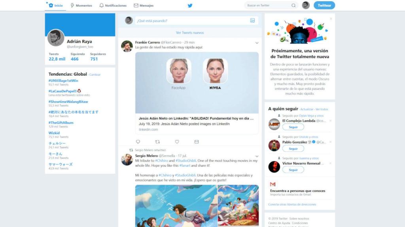Image resolution: width=405 pixels, height=227 pixels.
Task: Click the #Chihiro hashtag in English text
Action: (x=161, y=161)
